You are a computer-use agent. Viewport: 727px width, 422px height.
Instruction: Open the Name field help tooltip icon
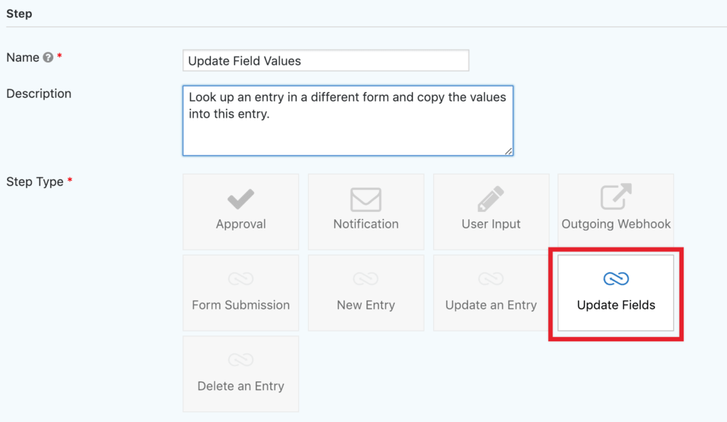coord(48,58)
